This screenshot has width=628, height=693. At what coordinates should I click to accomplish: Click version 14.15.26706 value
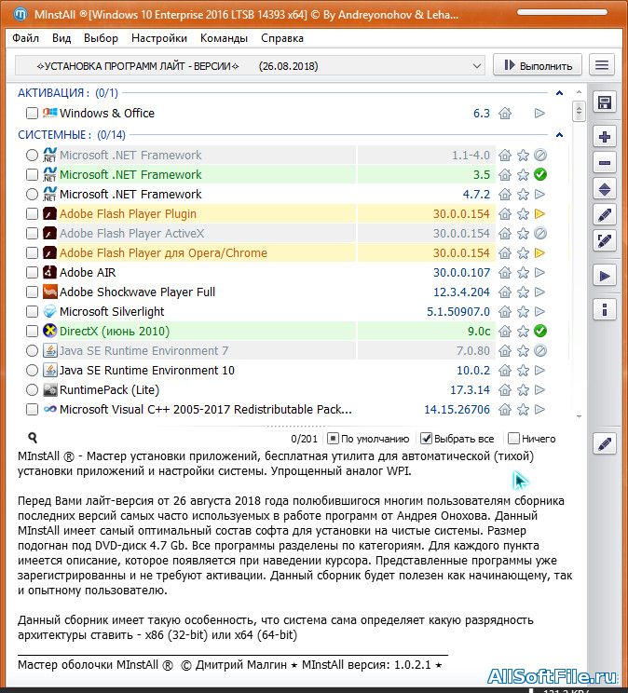click(457, 410)
